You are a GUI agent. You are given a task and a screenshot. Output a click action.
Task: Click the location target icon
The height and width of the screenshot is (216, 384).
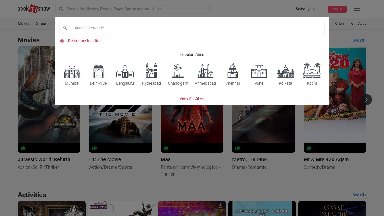coord(62,41)
